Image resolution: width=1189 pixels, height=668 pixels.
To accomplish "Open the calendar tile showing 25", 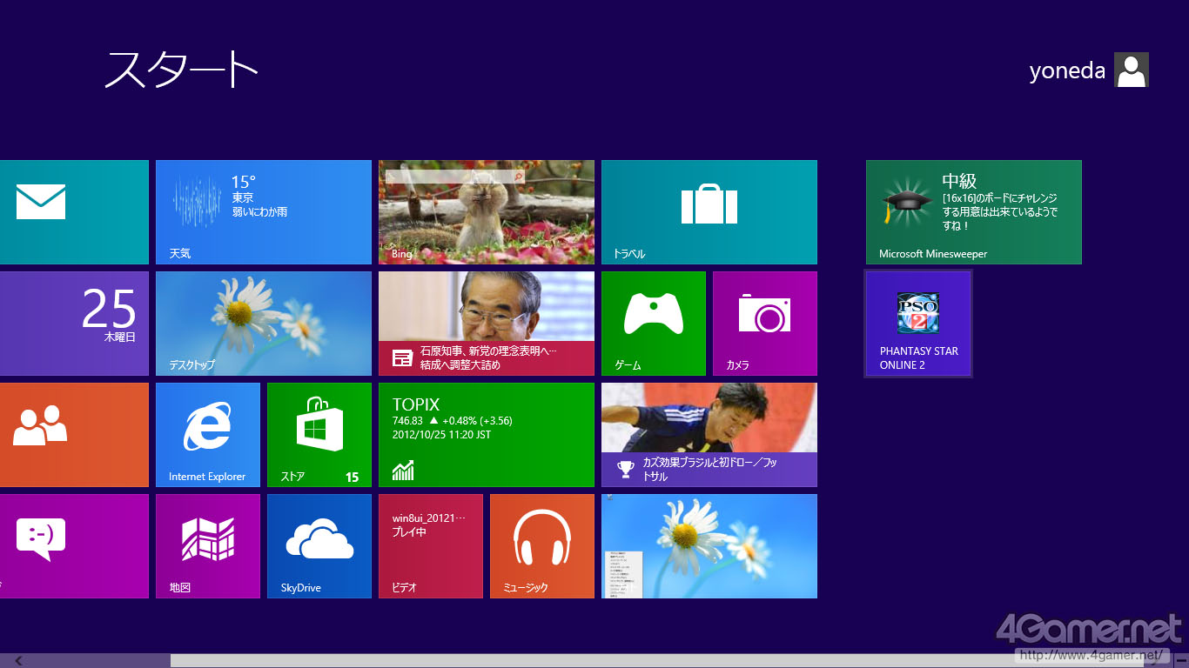I will coord(74,323).
